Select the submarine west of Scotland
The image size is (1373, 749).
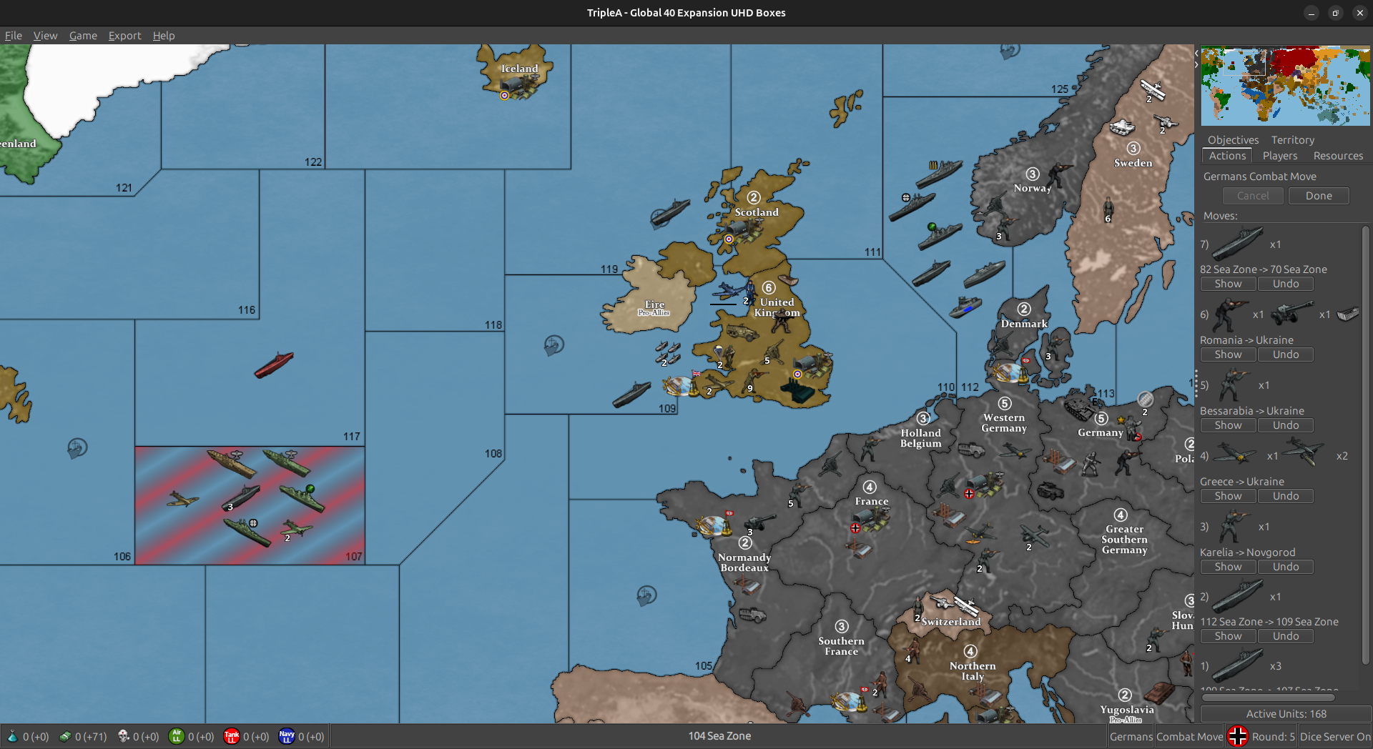(670, 212)
